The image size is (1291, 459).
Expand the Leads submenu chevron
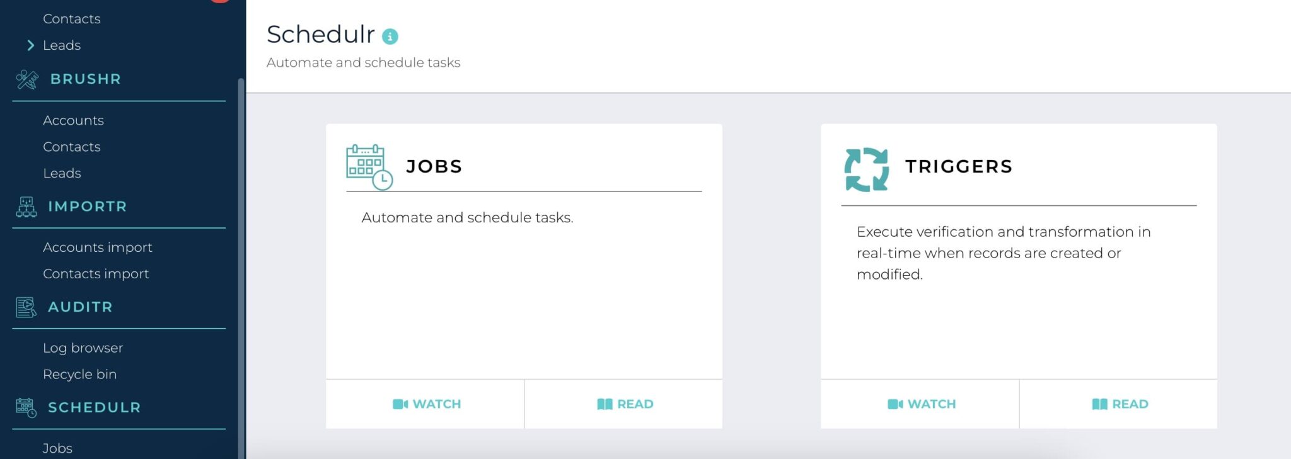(x=30, y=45)
